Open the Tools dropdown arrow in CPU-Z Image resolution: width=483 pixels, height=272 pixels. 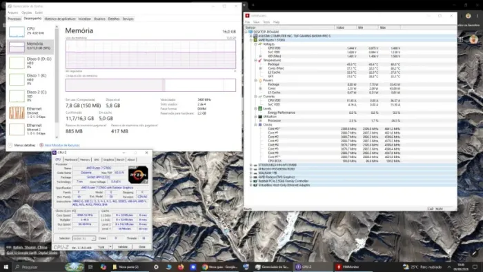click(110, 246)
